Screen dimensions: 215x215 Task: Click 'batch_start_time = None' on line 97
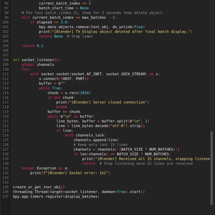coord(64,8)
